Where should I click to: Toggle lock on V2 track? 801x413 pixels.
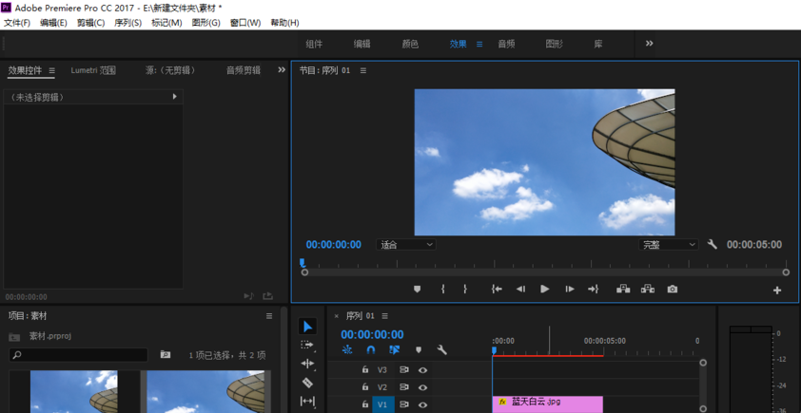(x=365, y=387)
